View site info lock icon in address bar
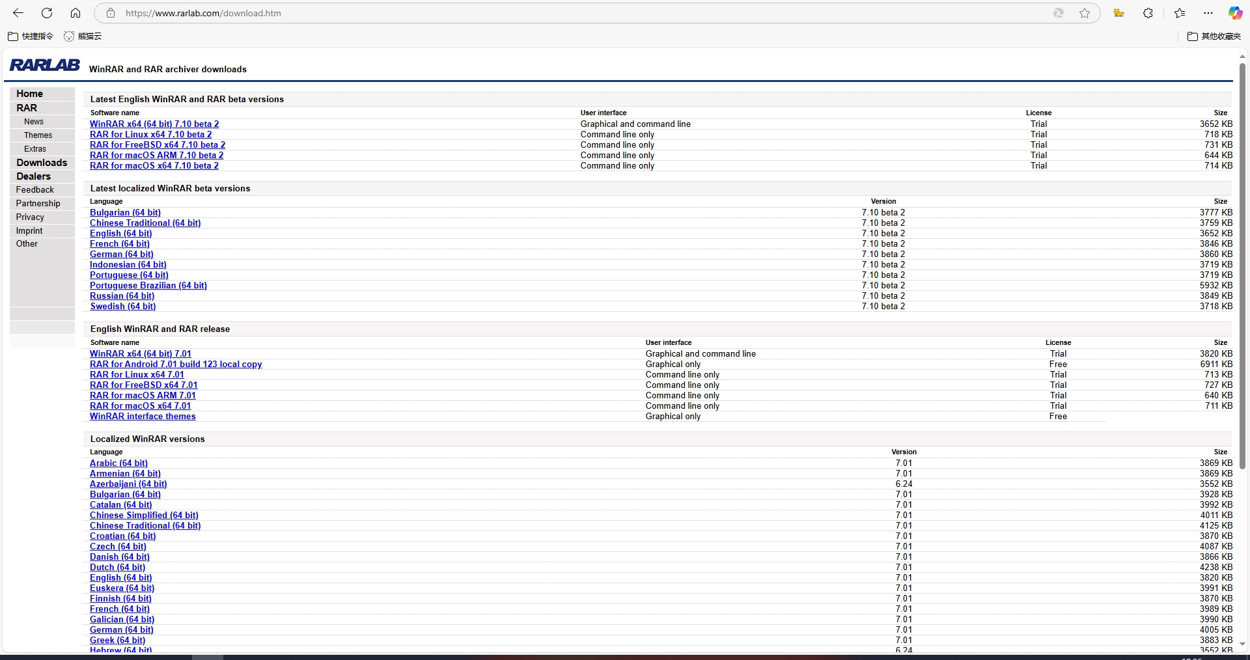Image resolution: width=1250 pixels, height=660 pixels. point(111,13)
